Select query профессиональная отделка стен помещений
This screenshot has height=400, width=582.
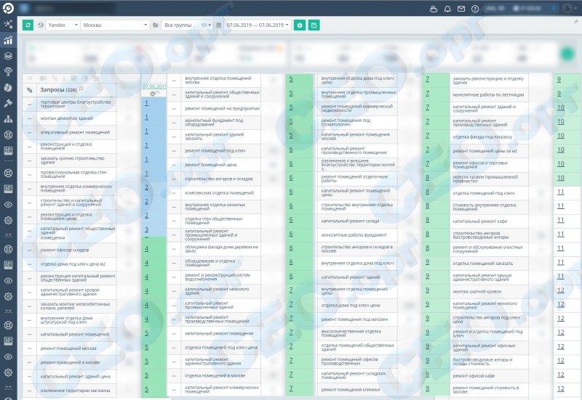coord(73,174)
